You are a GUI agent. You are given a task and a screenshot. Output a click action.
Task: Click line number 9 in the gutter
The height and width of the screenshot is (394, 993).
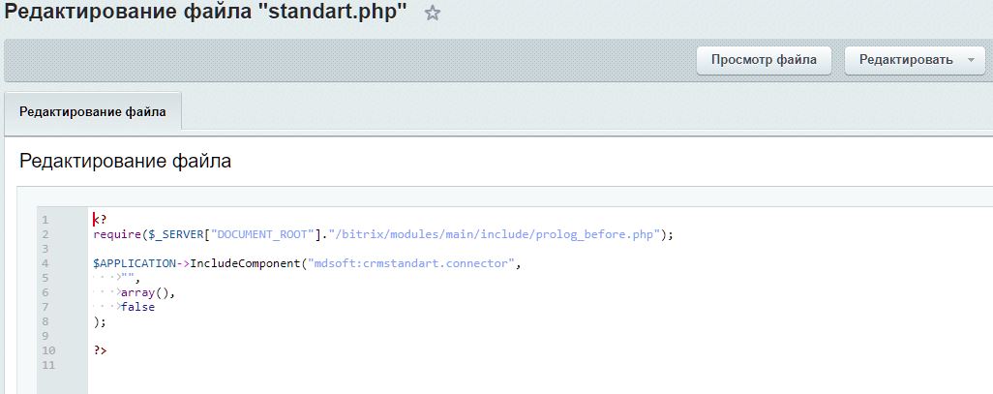tap(45, 336)
